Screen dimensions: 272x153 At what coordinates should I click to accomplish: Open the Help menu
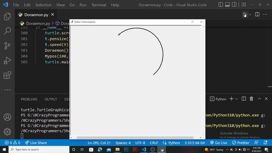(x=115, y=5)
